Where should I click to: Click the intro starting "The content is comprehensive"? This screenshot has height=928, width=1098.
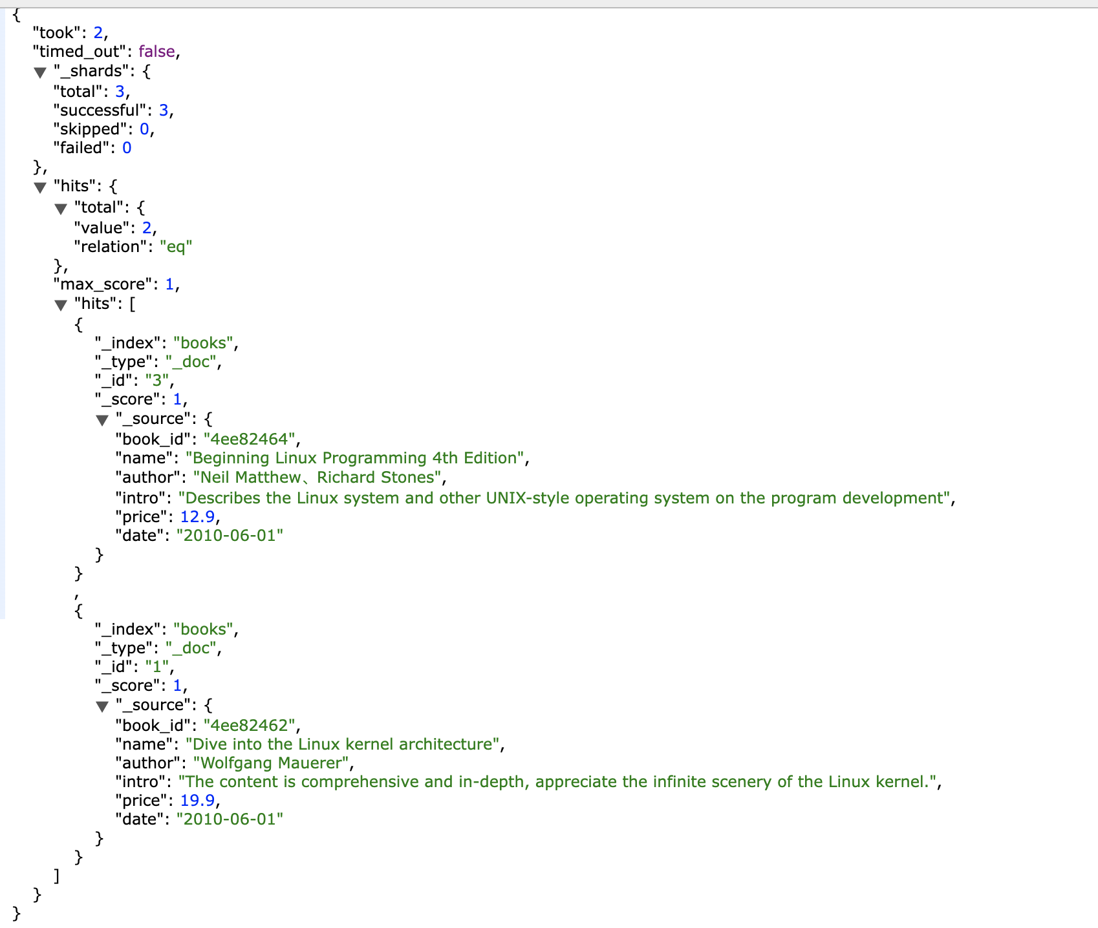(558, 782)
